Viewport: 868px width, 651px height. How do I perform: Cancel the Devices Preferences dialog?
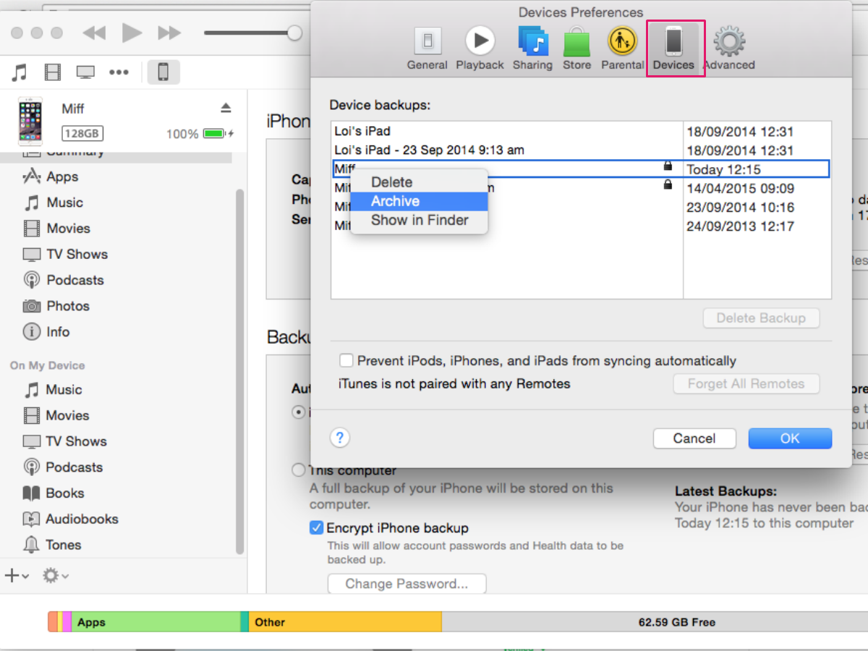click(x=694, y=438)
